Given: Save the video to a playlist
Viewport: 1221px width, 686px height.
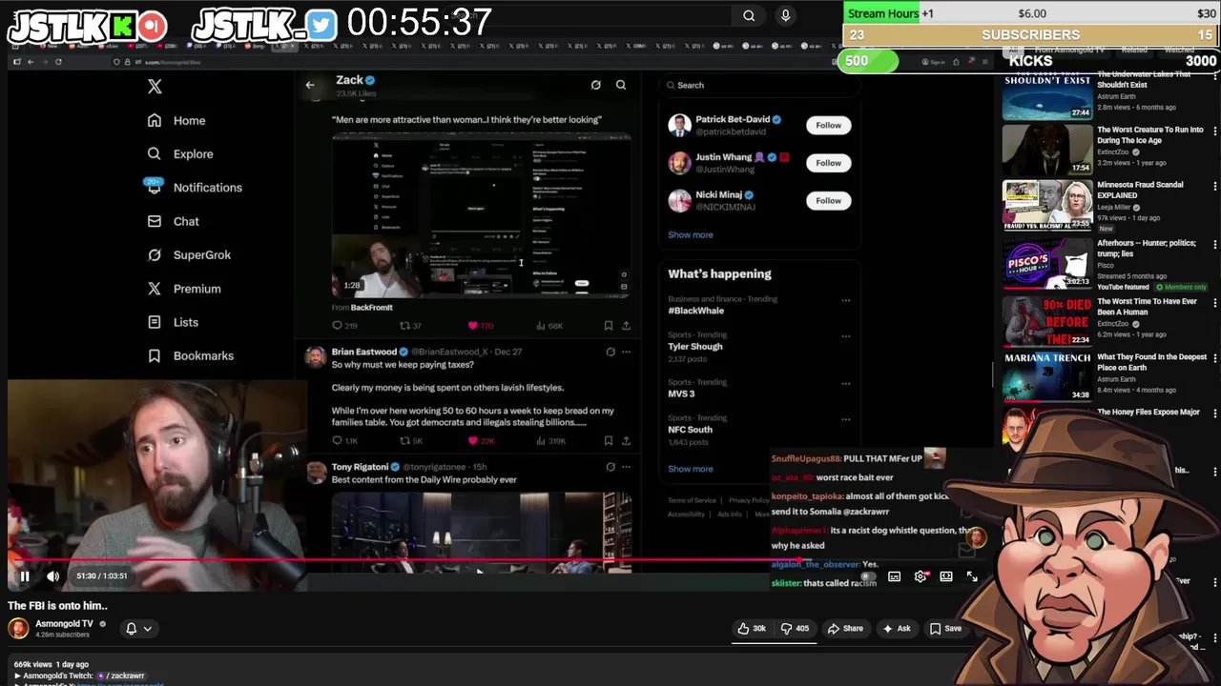Looking at the screenshot, I should pos(946,629).
